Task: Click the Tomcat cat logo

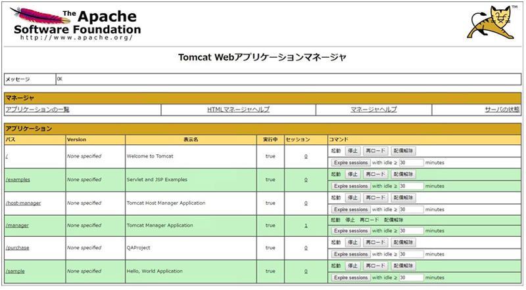Action: 492,22
